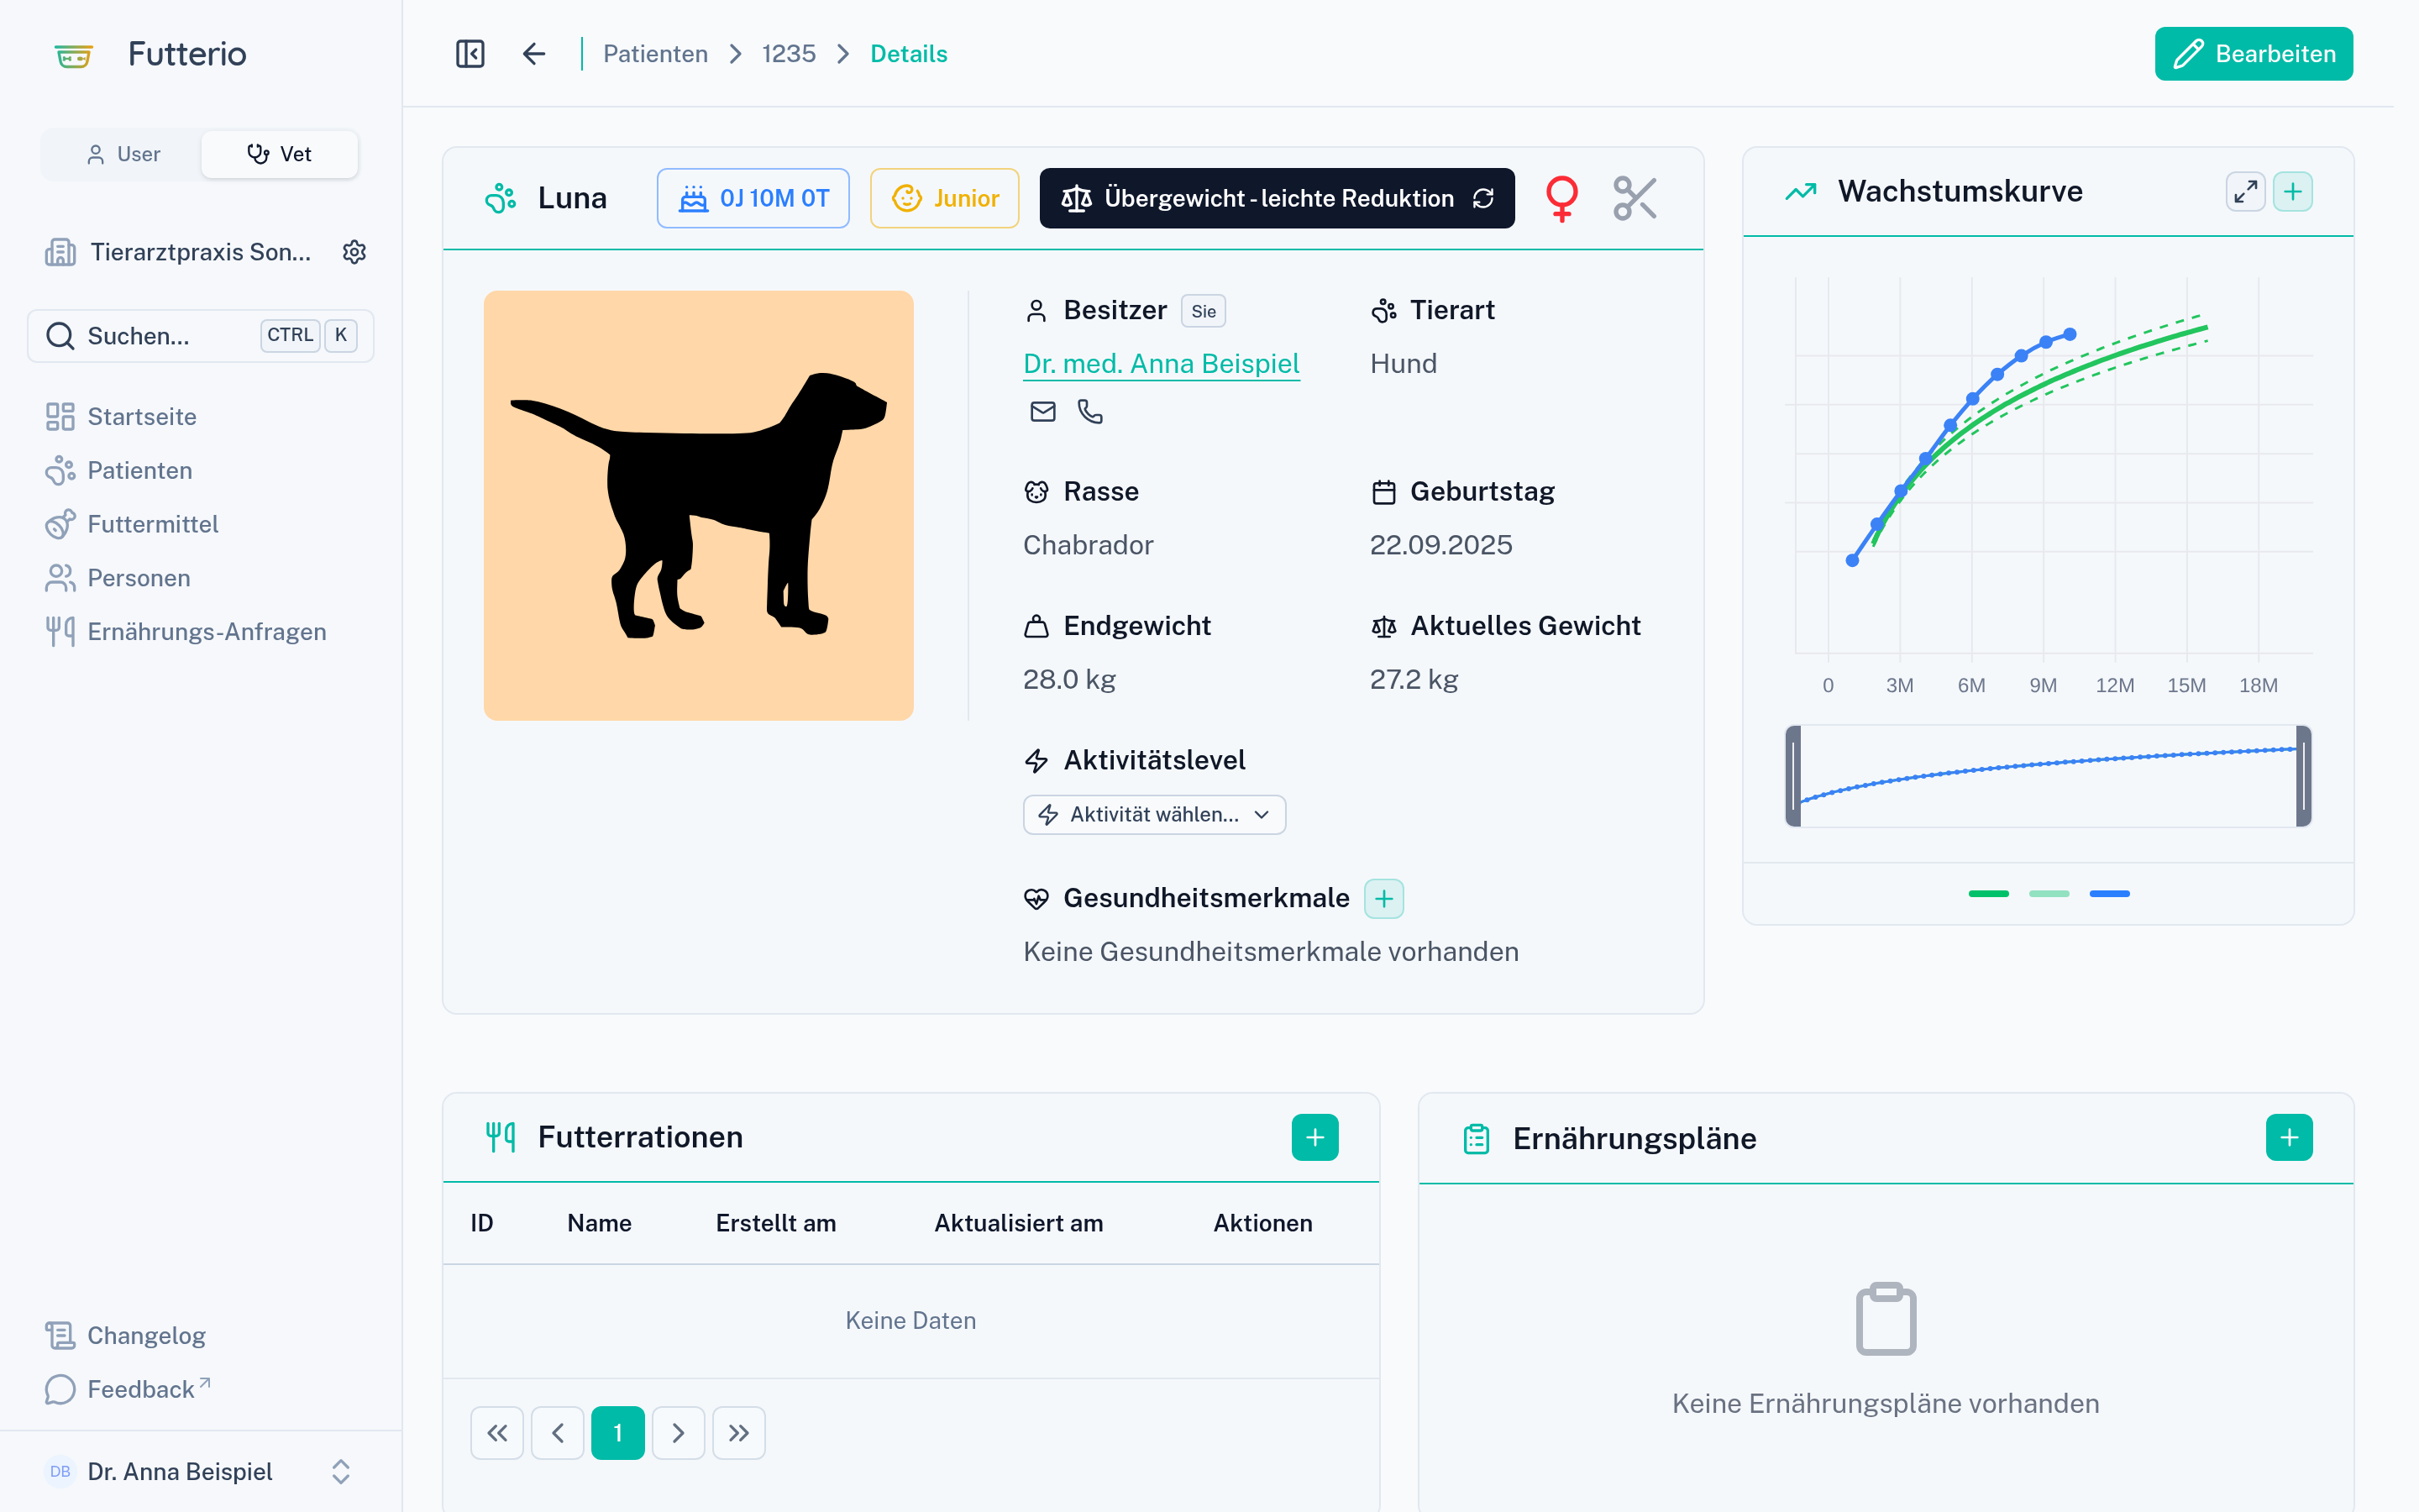Click the paw icon beside Luna
Viewport: 2419px width, 1512px height.
[501, 198]
